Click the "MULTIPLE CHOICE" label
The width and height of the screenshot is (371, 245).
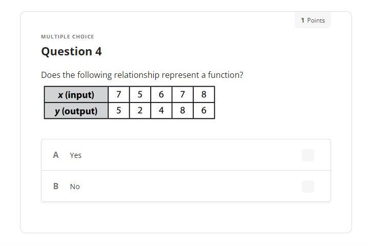coord(68,37)
